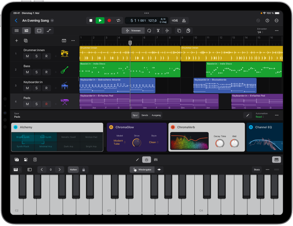Click the Halten sustain button
The width and height of the screenshot is (293, 226).
pos(73,170)
